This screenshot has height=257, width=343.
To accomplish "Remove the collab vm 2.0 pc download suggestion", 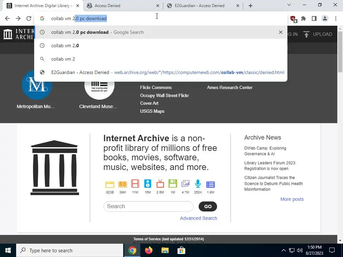I will pos(281,32).
